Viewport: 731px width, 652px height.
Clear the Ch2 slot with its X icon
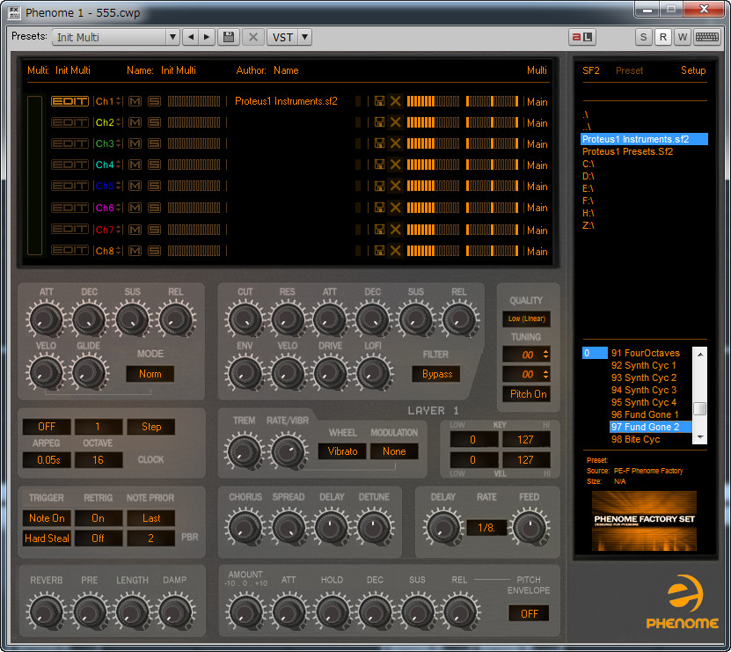395,122
